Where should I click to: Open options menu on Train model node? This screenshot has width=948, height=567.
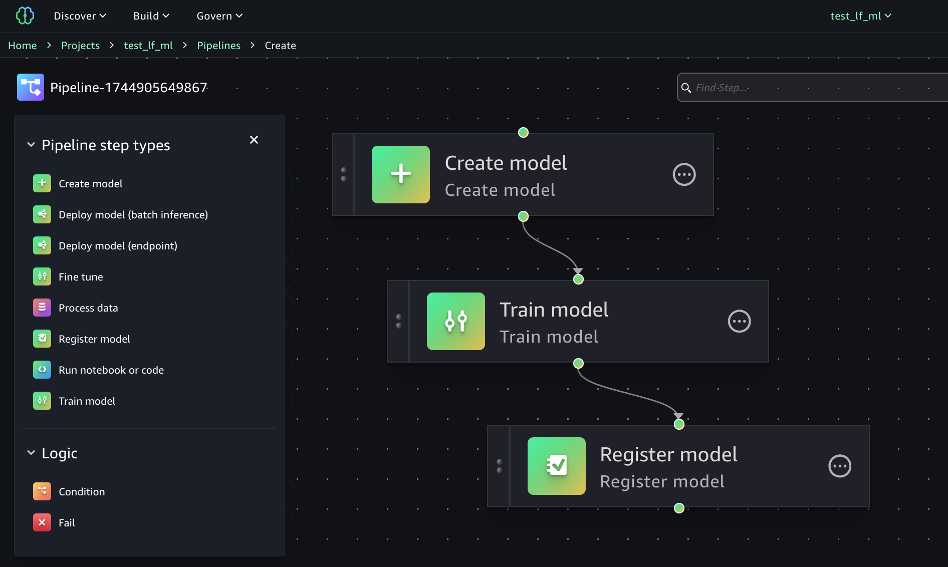pyautogui.click(x=739, y=322)
